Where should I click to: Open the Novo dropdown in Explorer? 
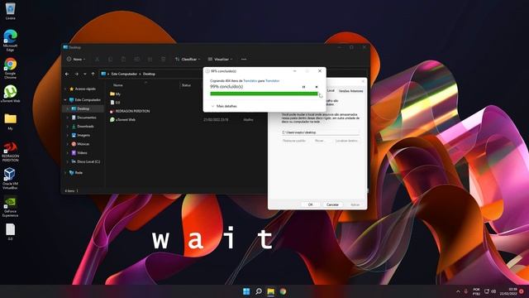[x=76, y=59]
